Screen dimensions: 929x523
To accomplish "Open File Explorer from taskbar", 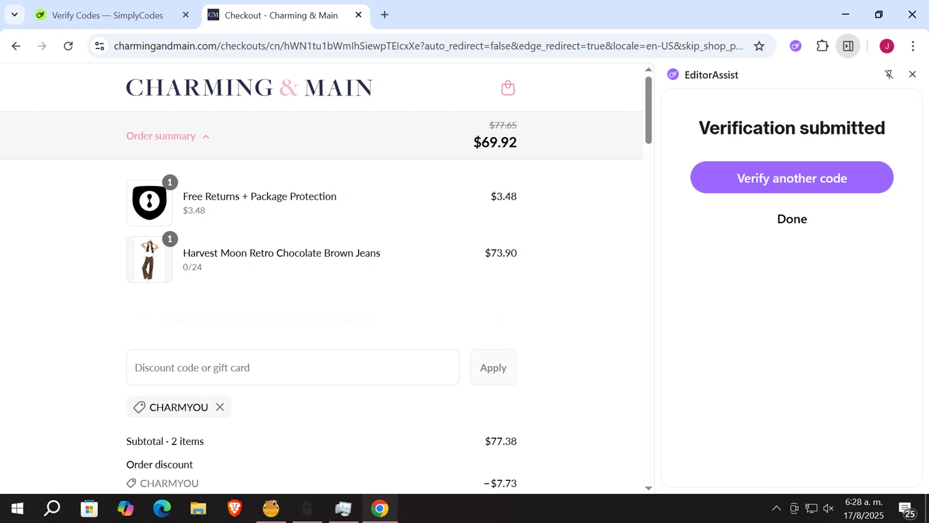I will 198,509.
